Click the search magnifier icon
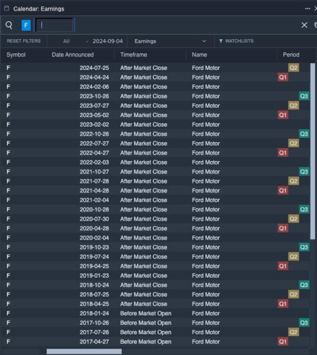Screen dimensions: 317x355 pos(9,25)
